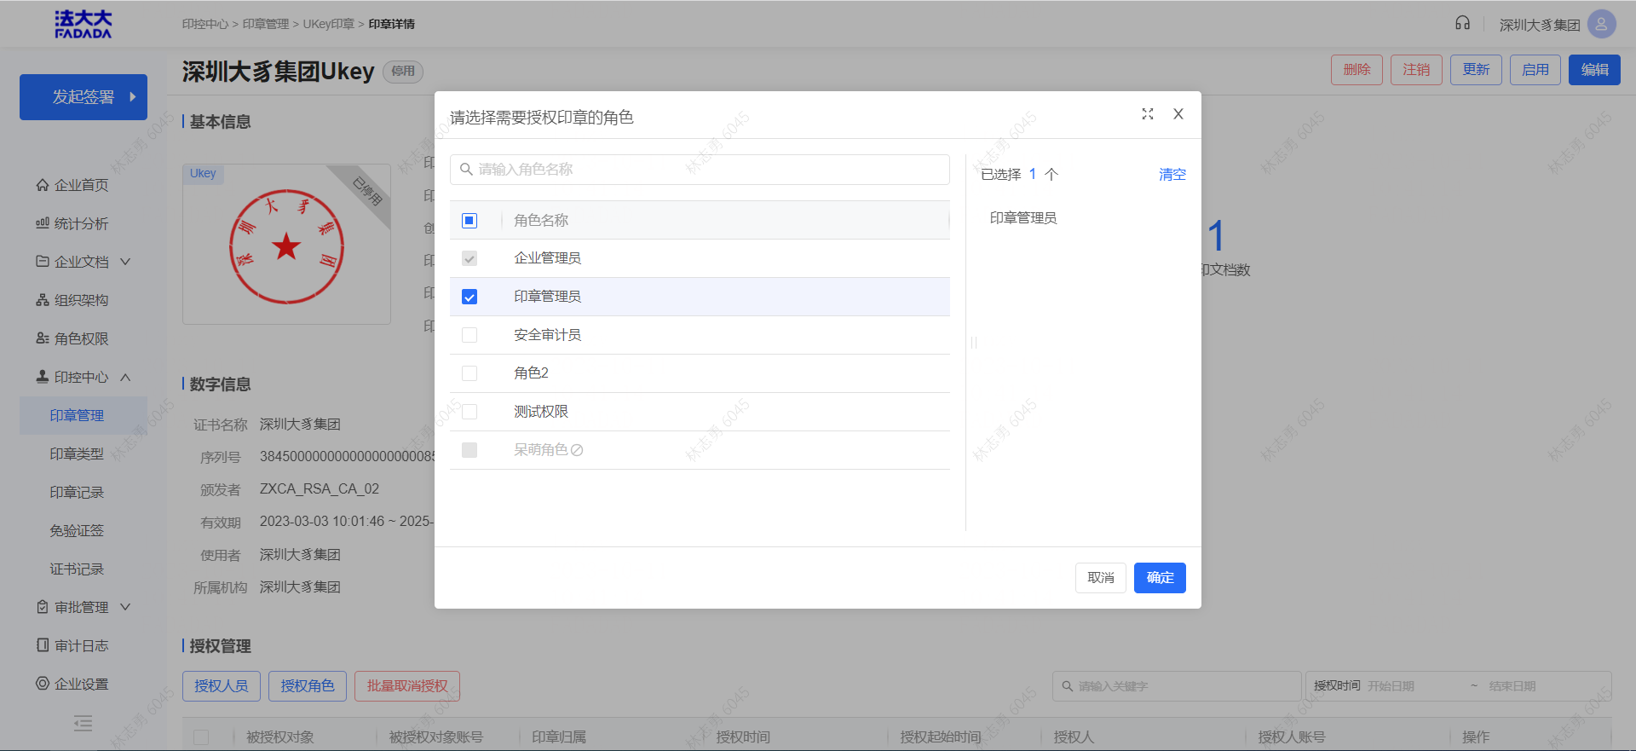Click the folder icon beside 企业文档

click(43, 262)
